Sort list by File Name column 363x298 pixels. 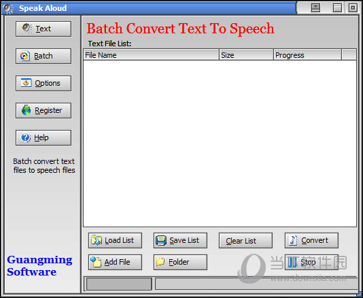[x=151, y=55]
